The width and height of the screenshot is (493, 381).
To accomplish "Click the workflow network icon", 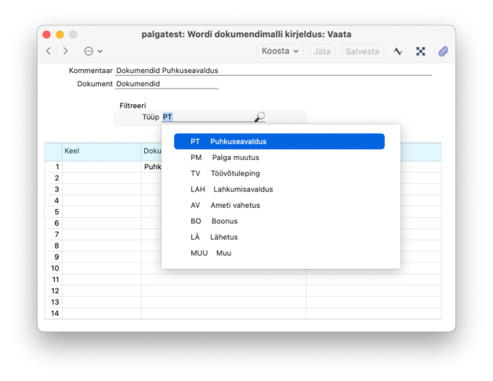I will 420,51.
